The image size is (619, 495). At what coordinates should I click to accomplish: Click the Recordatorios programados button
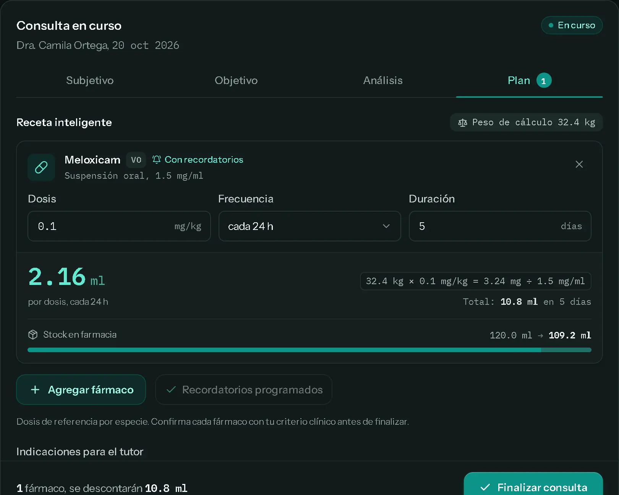coord(244,390)
